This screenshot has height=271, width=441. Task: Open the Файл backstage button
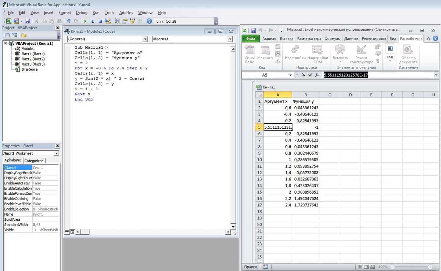pos(251,39)
